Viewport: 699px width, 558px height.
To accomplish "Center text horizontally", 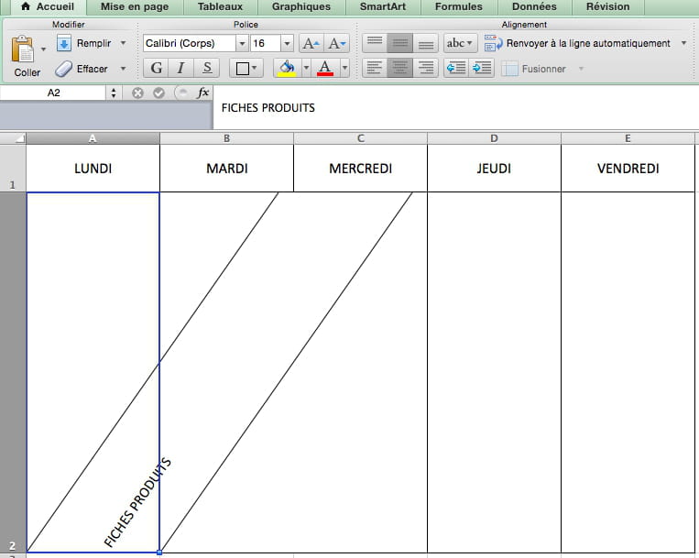I will (x=399, y=68).
